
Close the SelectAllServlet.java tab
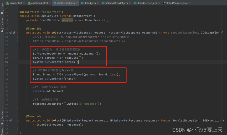pos(130,3)
